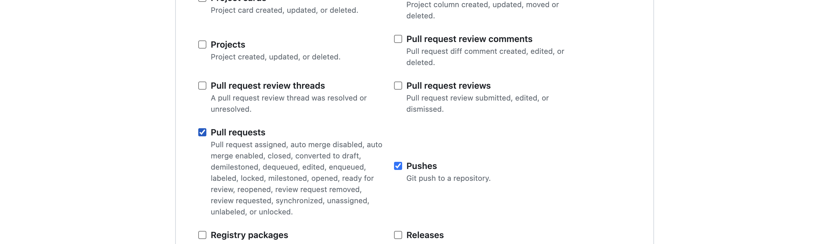Click the Pull request review threads label

[268, 86]
